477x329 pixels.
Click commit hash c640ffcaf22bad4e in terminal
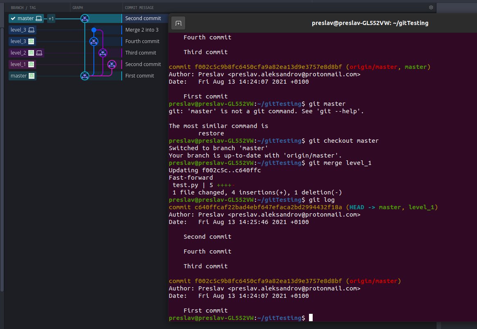(268, 208)
